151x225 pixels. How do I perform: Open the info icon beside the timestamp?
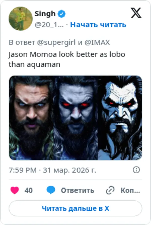click(136, 170)
